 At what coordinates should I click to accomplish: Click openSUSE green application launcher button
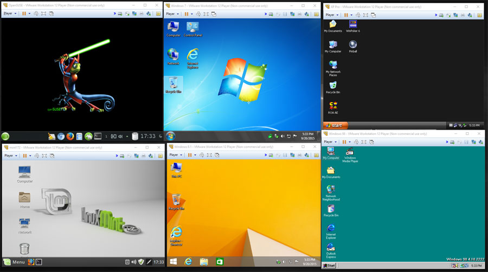(5, 136)
